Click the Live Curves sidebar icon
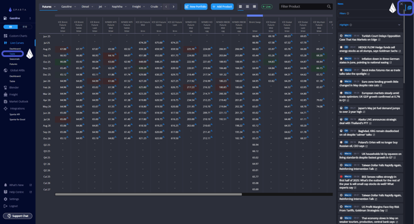This screenshot has width=414, height=224. point(5,43)
